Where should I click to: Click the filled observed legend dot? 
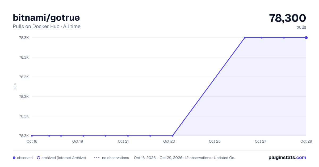coord(14,158)
